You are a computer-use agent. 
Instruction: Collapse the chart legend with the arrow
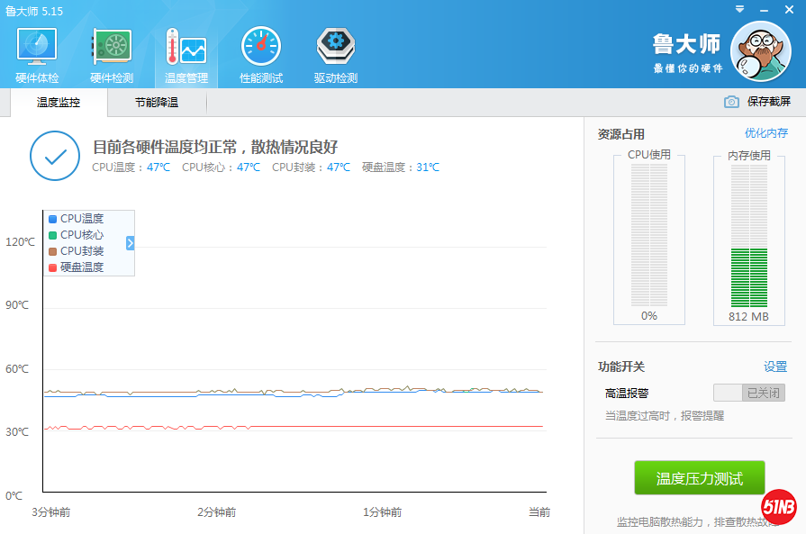click(x=131, y=243)
